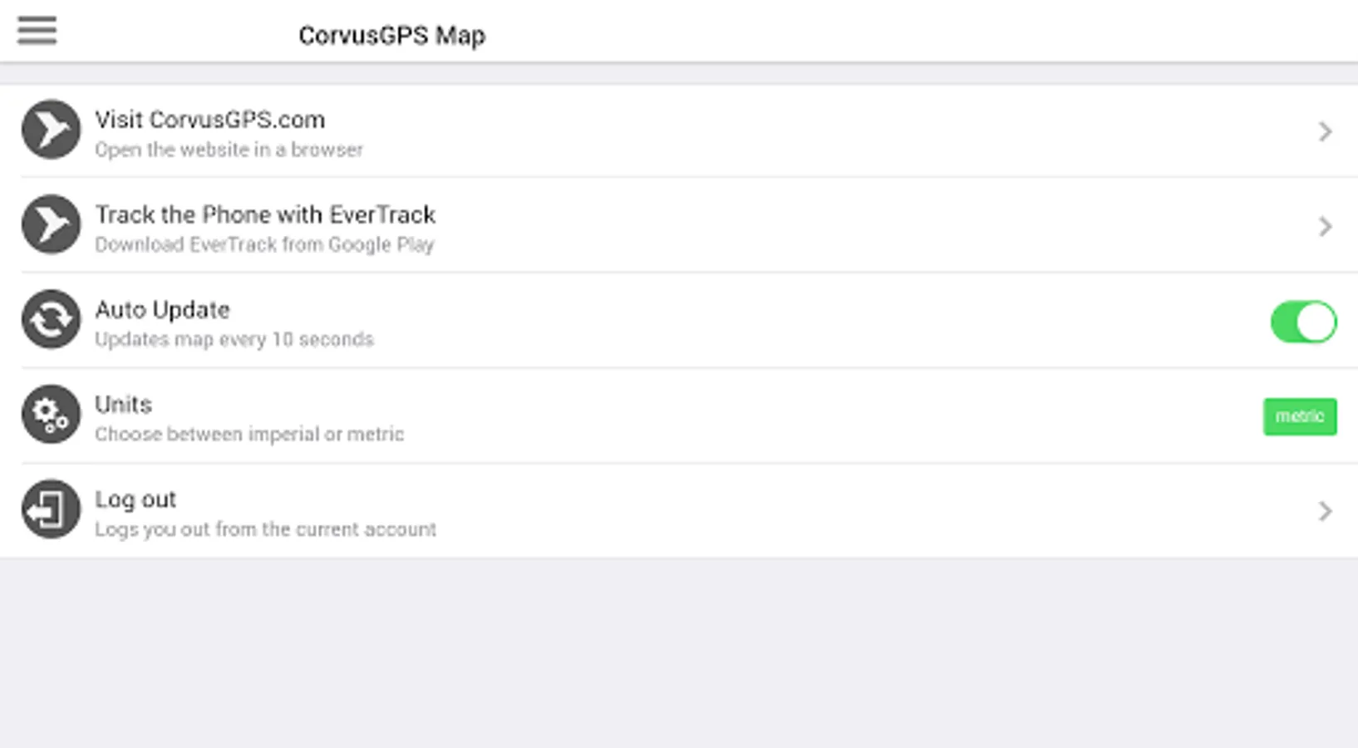Tap 'Open the website in a browser' text

(x=229, y=150)
